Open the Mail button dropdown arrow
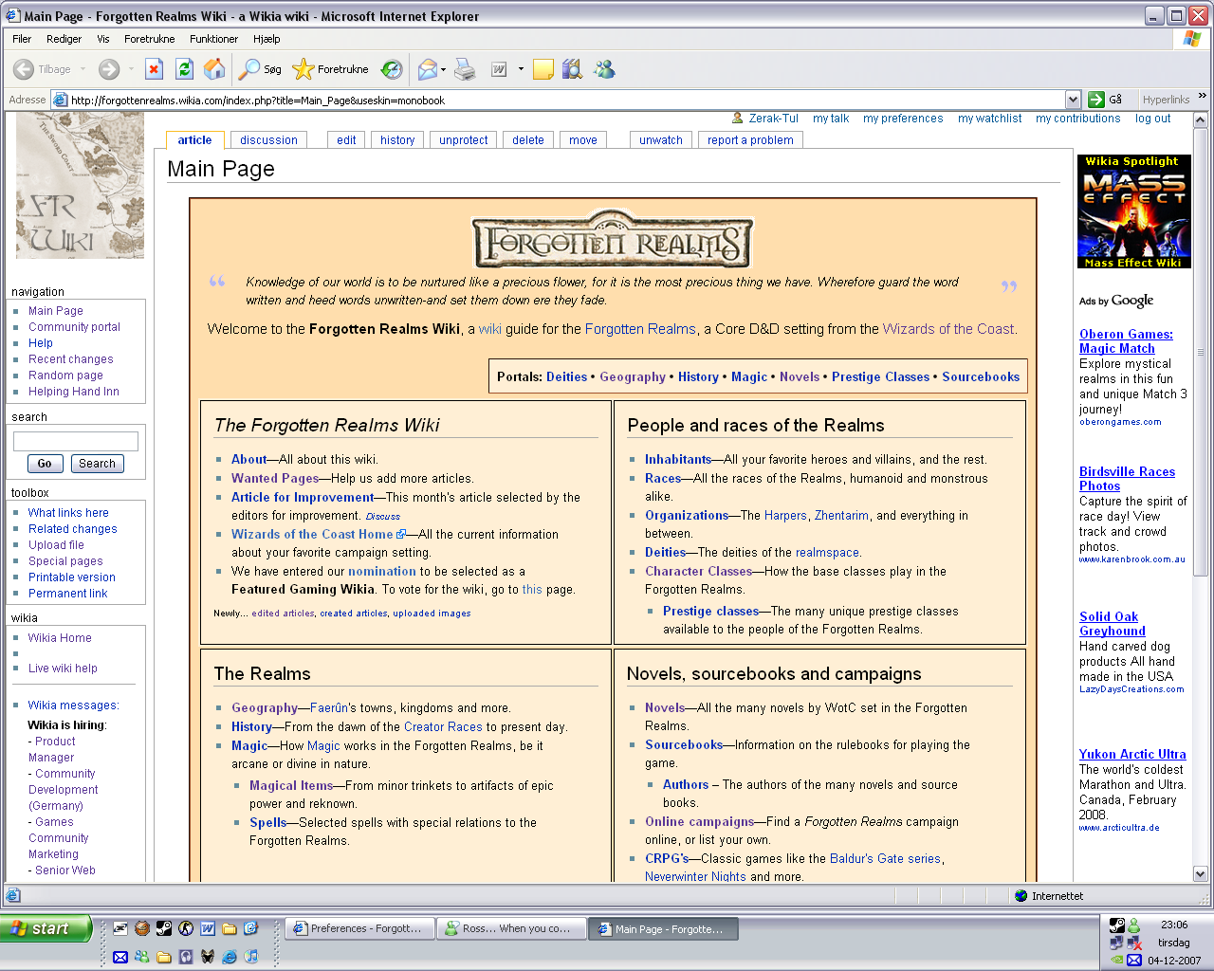 [444, 69]
